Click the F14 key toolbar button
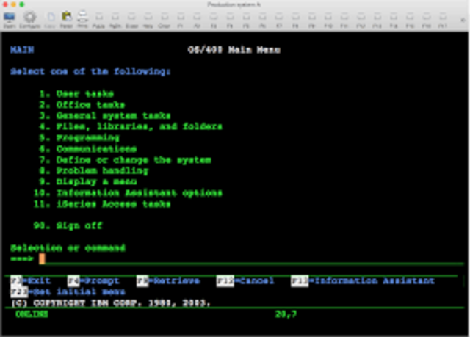Viewport: 470px width, 337px height. tap(394, 20)
